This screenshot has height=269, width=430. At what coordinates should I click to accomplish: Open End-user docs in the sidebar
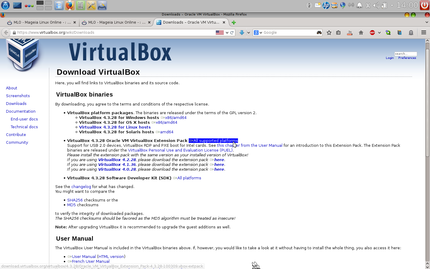24,119
